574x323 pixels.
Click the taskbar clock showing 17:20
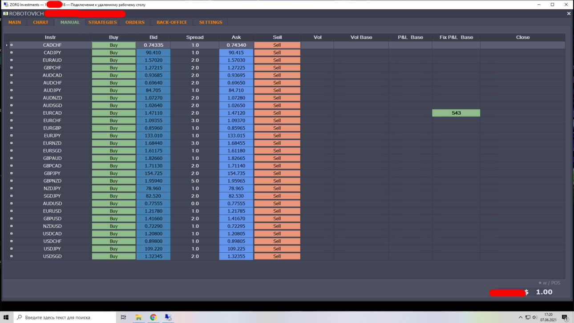point(548,317)
